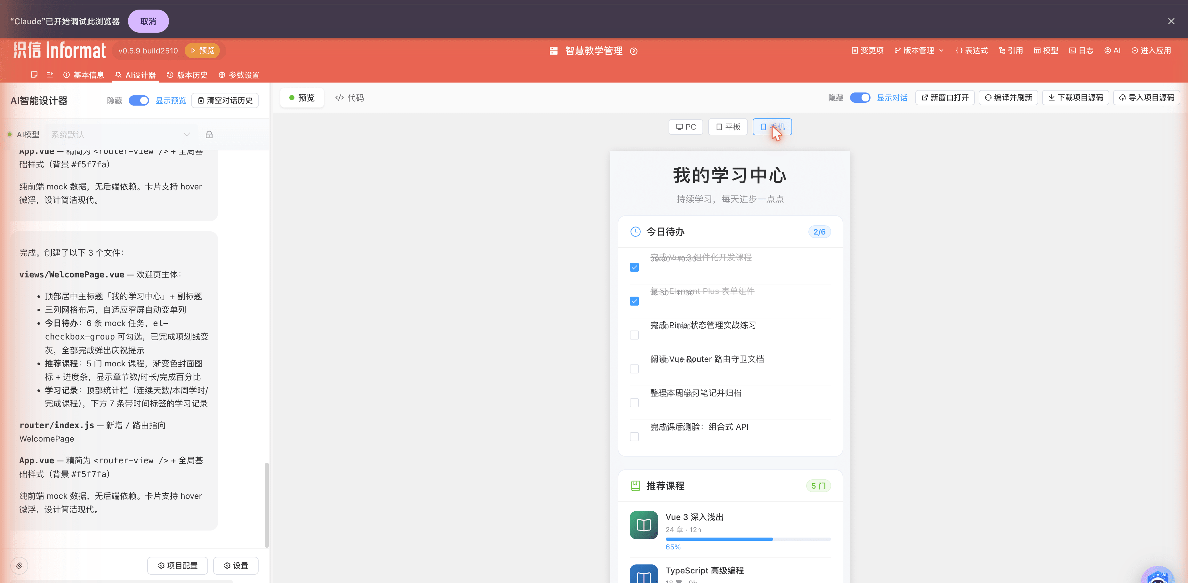Open the 设置 button in chat panel

236,565
